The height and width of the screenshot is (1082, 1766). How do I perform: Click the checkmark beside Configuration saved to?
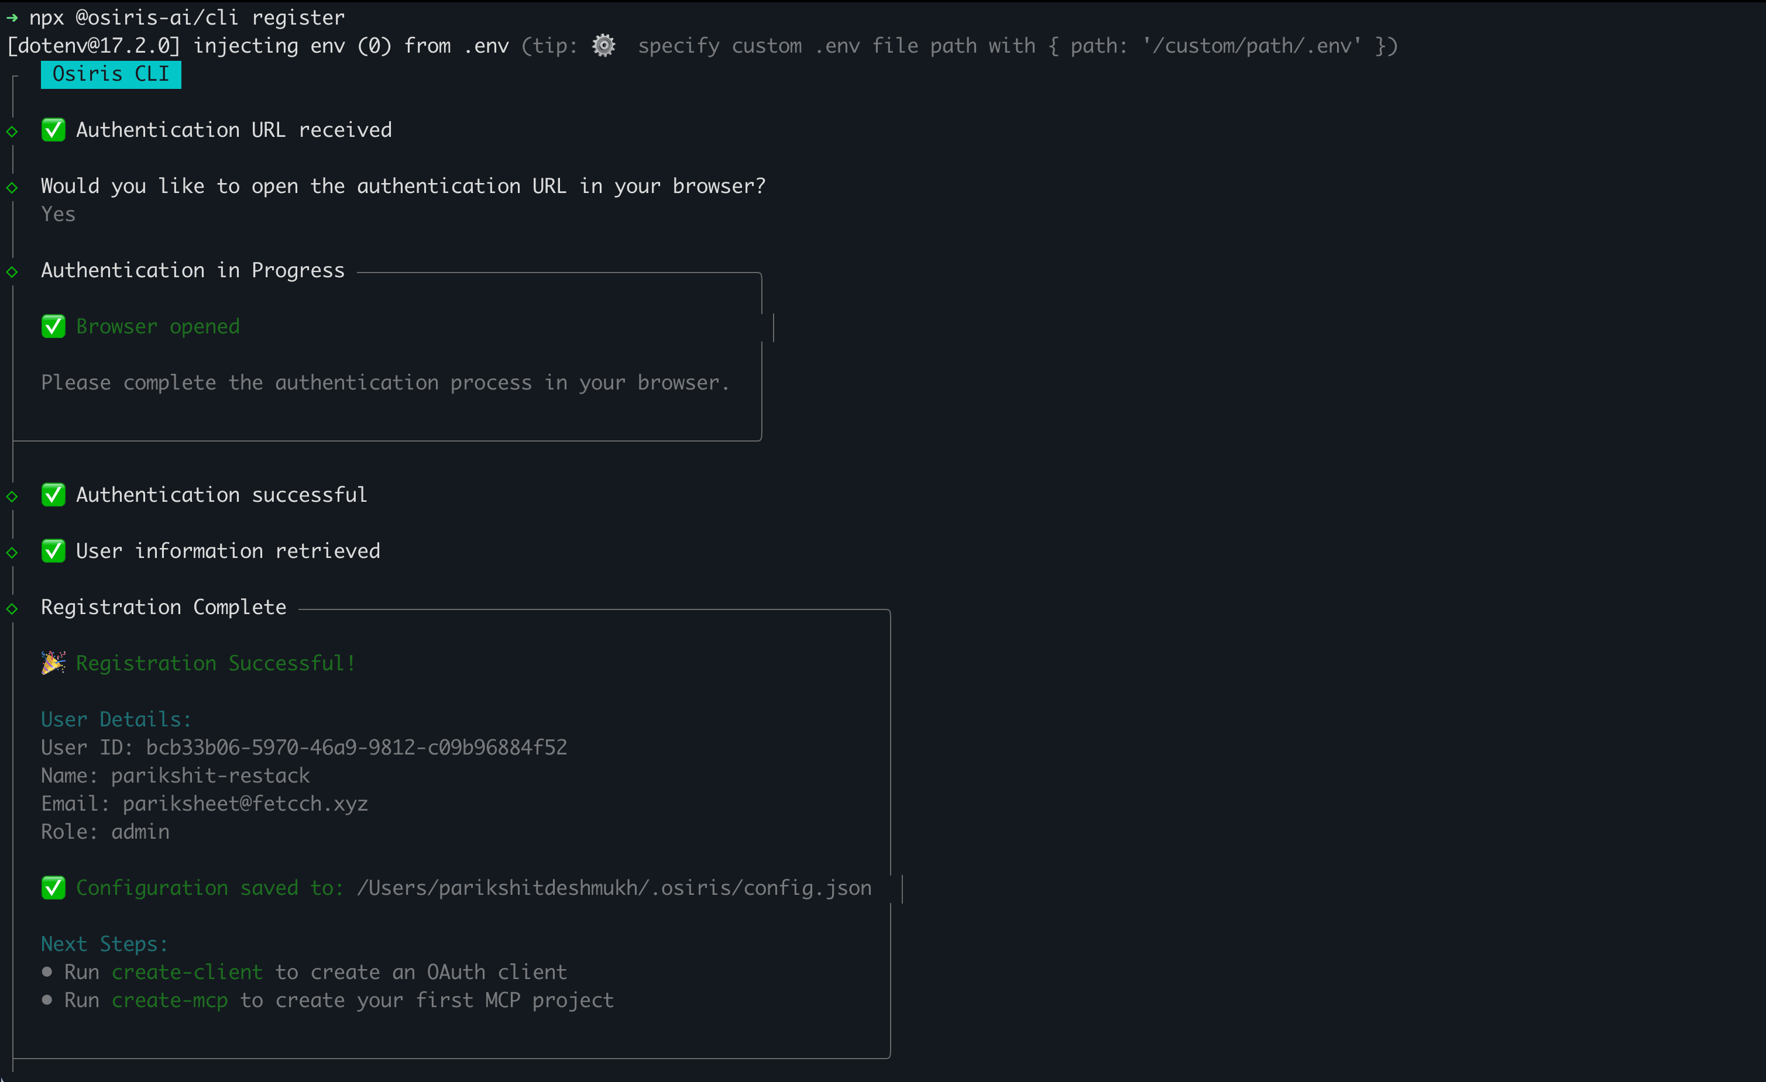coord(53,887)
